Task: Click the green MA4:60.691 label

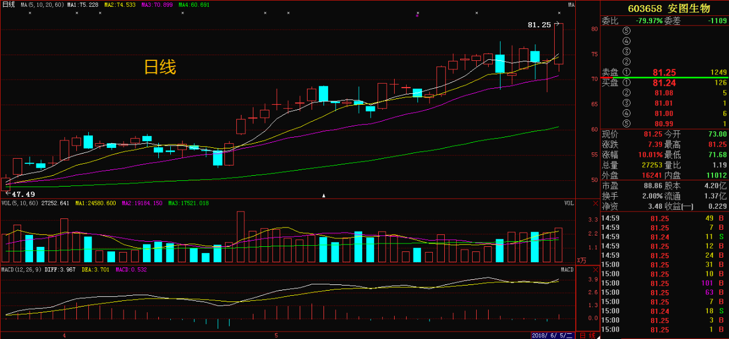Action: click(x=194, y=5)
